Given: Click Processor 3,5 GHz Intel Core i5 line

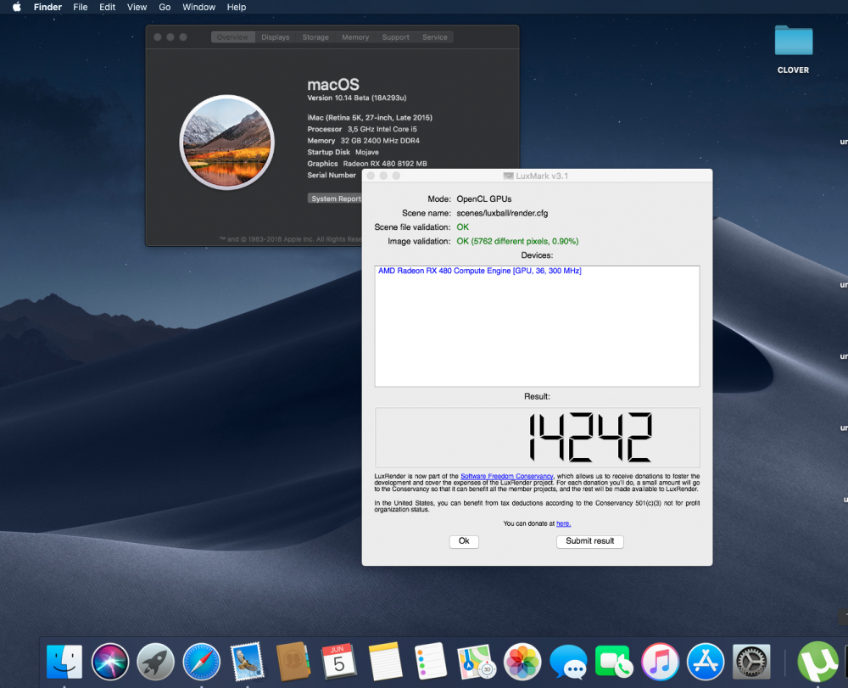Looking at the screenshot, I should pos(362,129).
